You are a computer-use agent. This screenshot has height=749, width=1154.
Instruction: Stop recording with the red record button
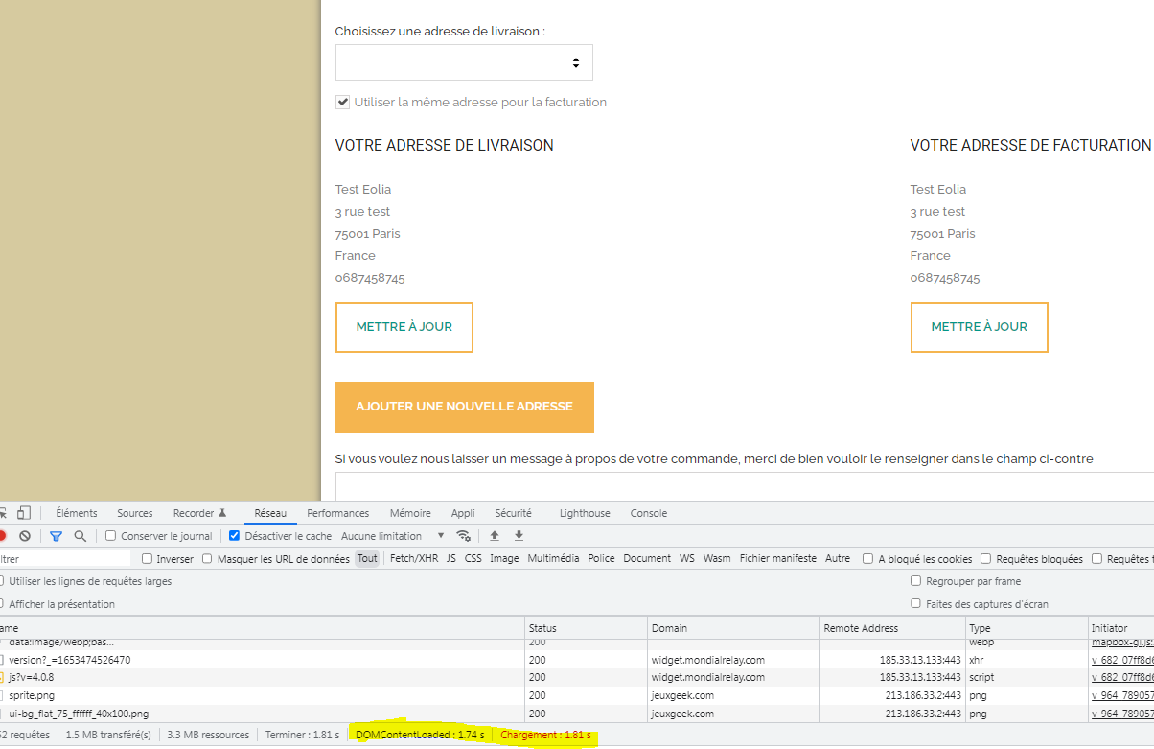[x=3, y=536]
